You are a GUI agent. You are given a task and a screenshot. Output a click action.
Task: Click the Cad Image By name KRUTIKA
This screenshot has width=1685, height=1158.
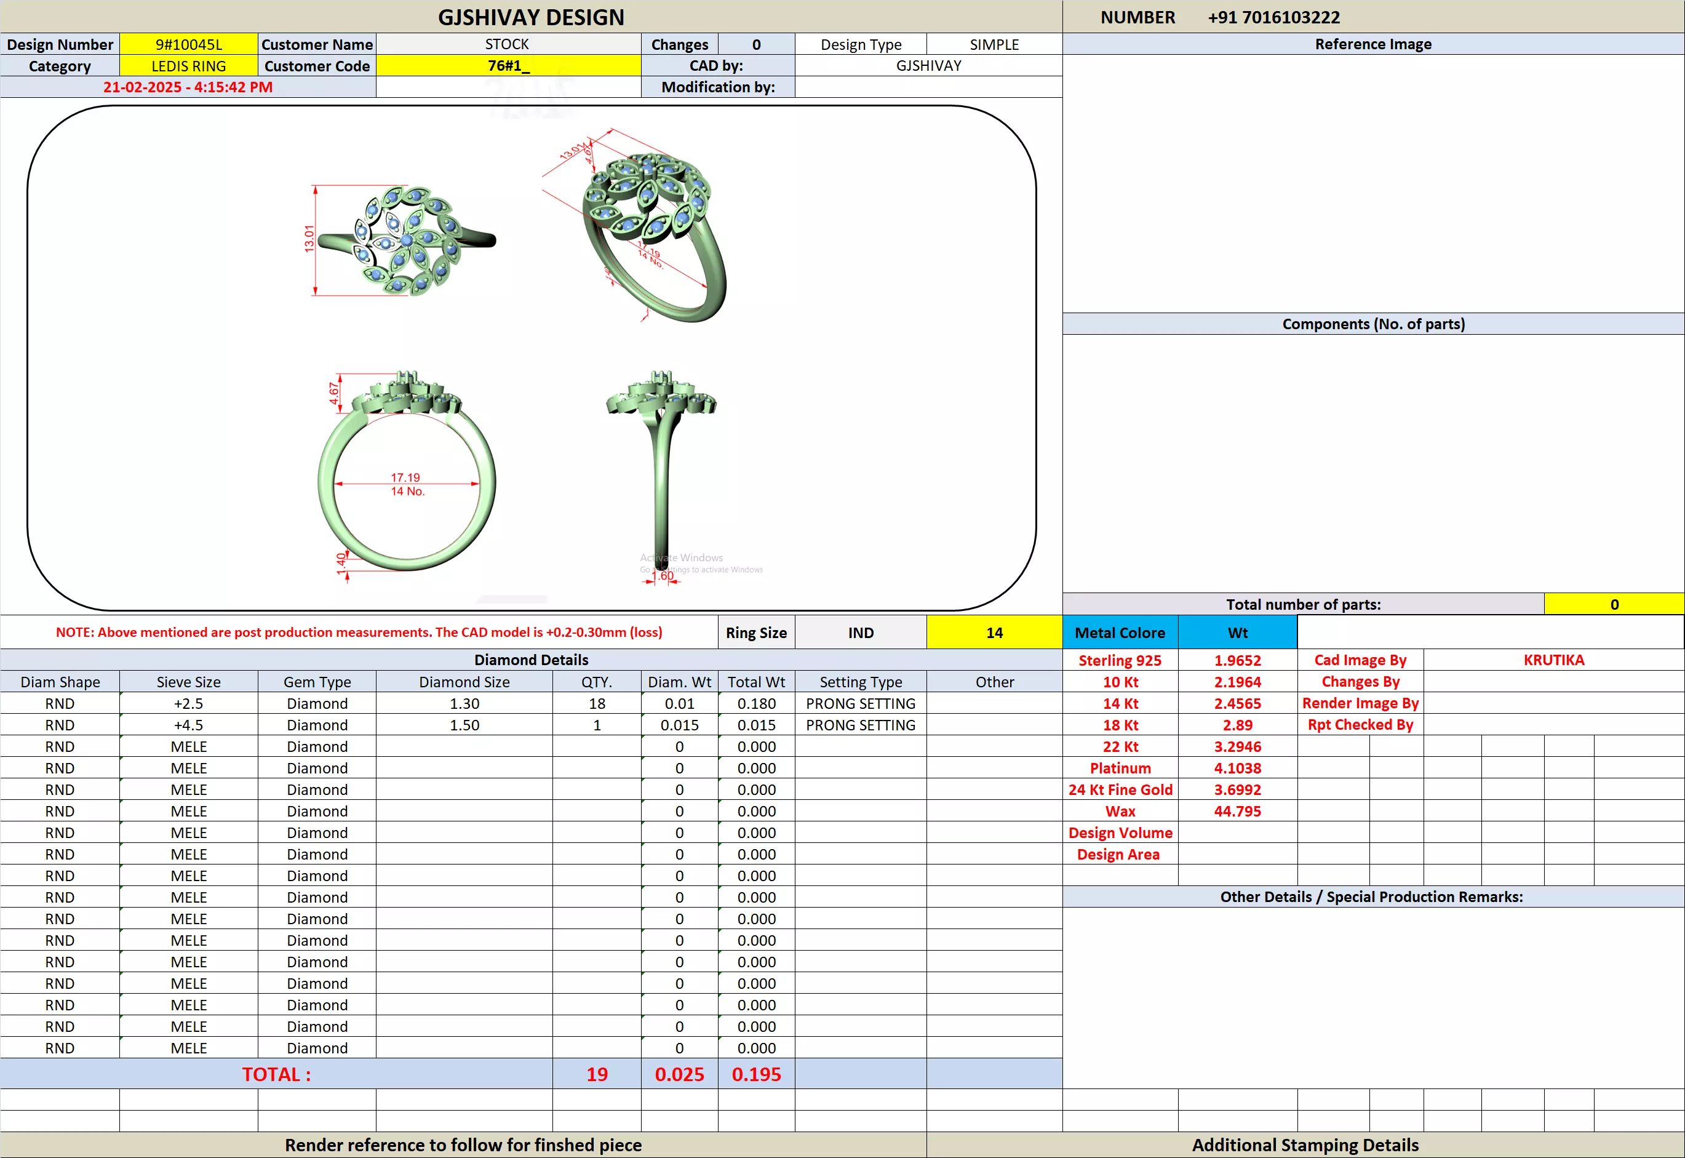[x=1553, y=660]
